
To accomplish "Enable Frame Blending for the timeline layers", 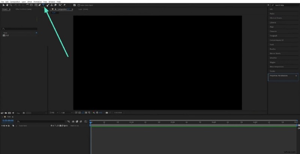I will coord(77,121).
